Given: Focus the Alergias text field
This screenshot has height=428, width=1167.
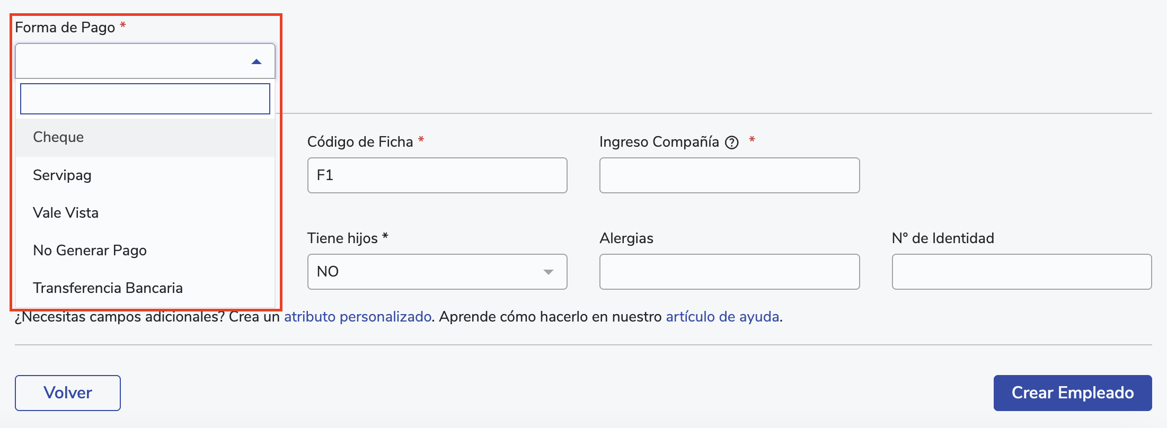Looking at the screenshot, I should point(729,272).
